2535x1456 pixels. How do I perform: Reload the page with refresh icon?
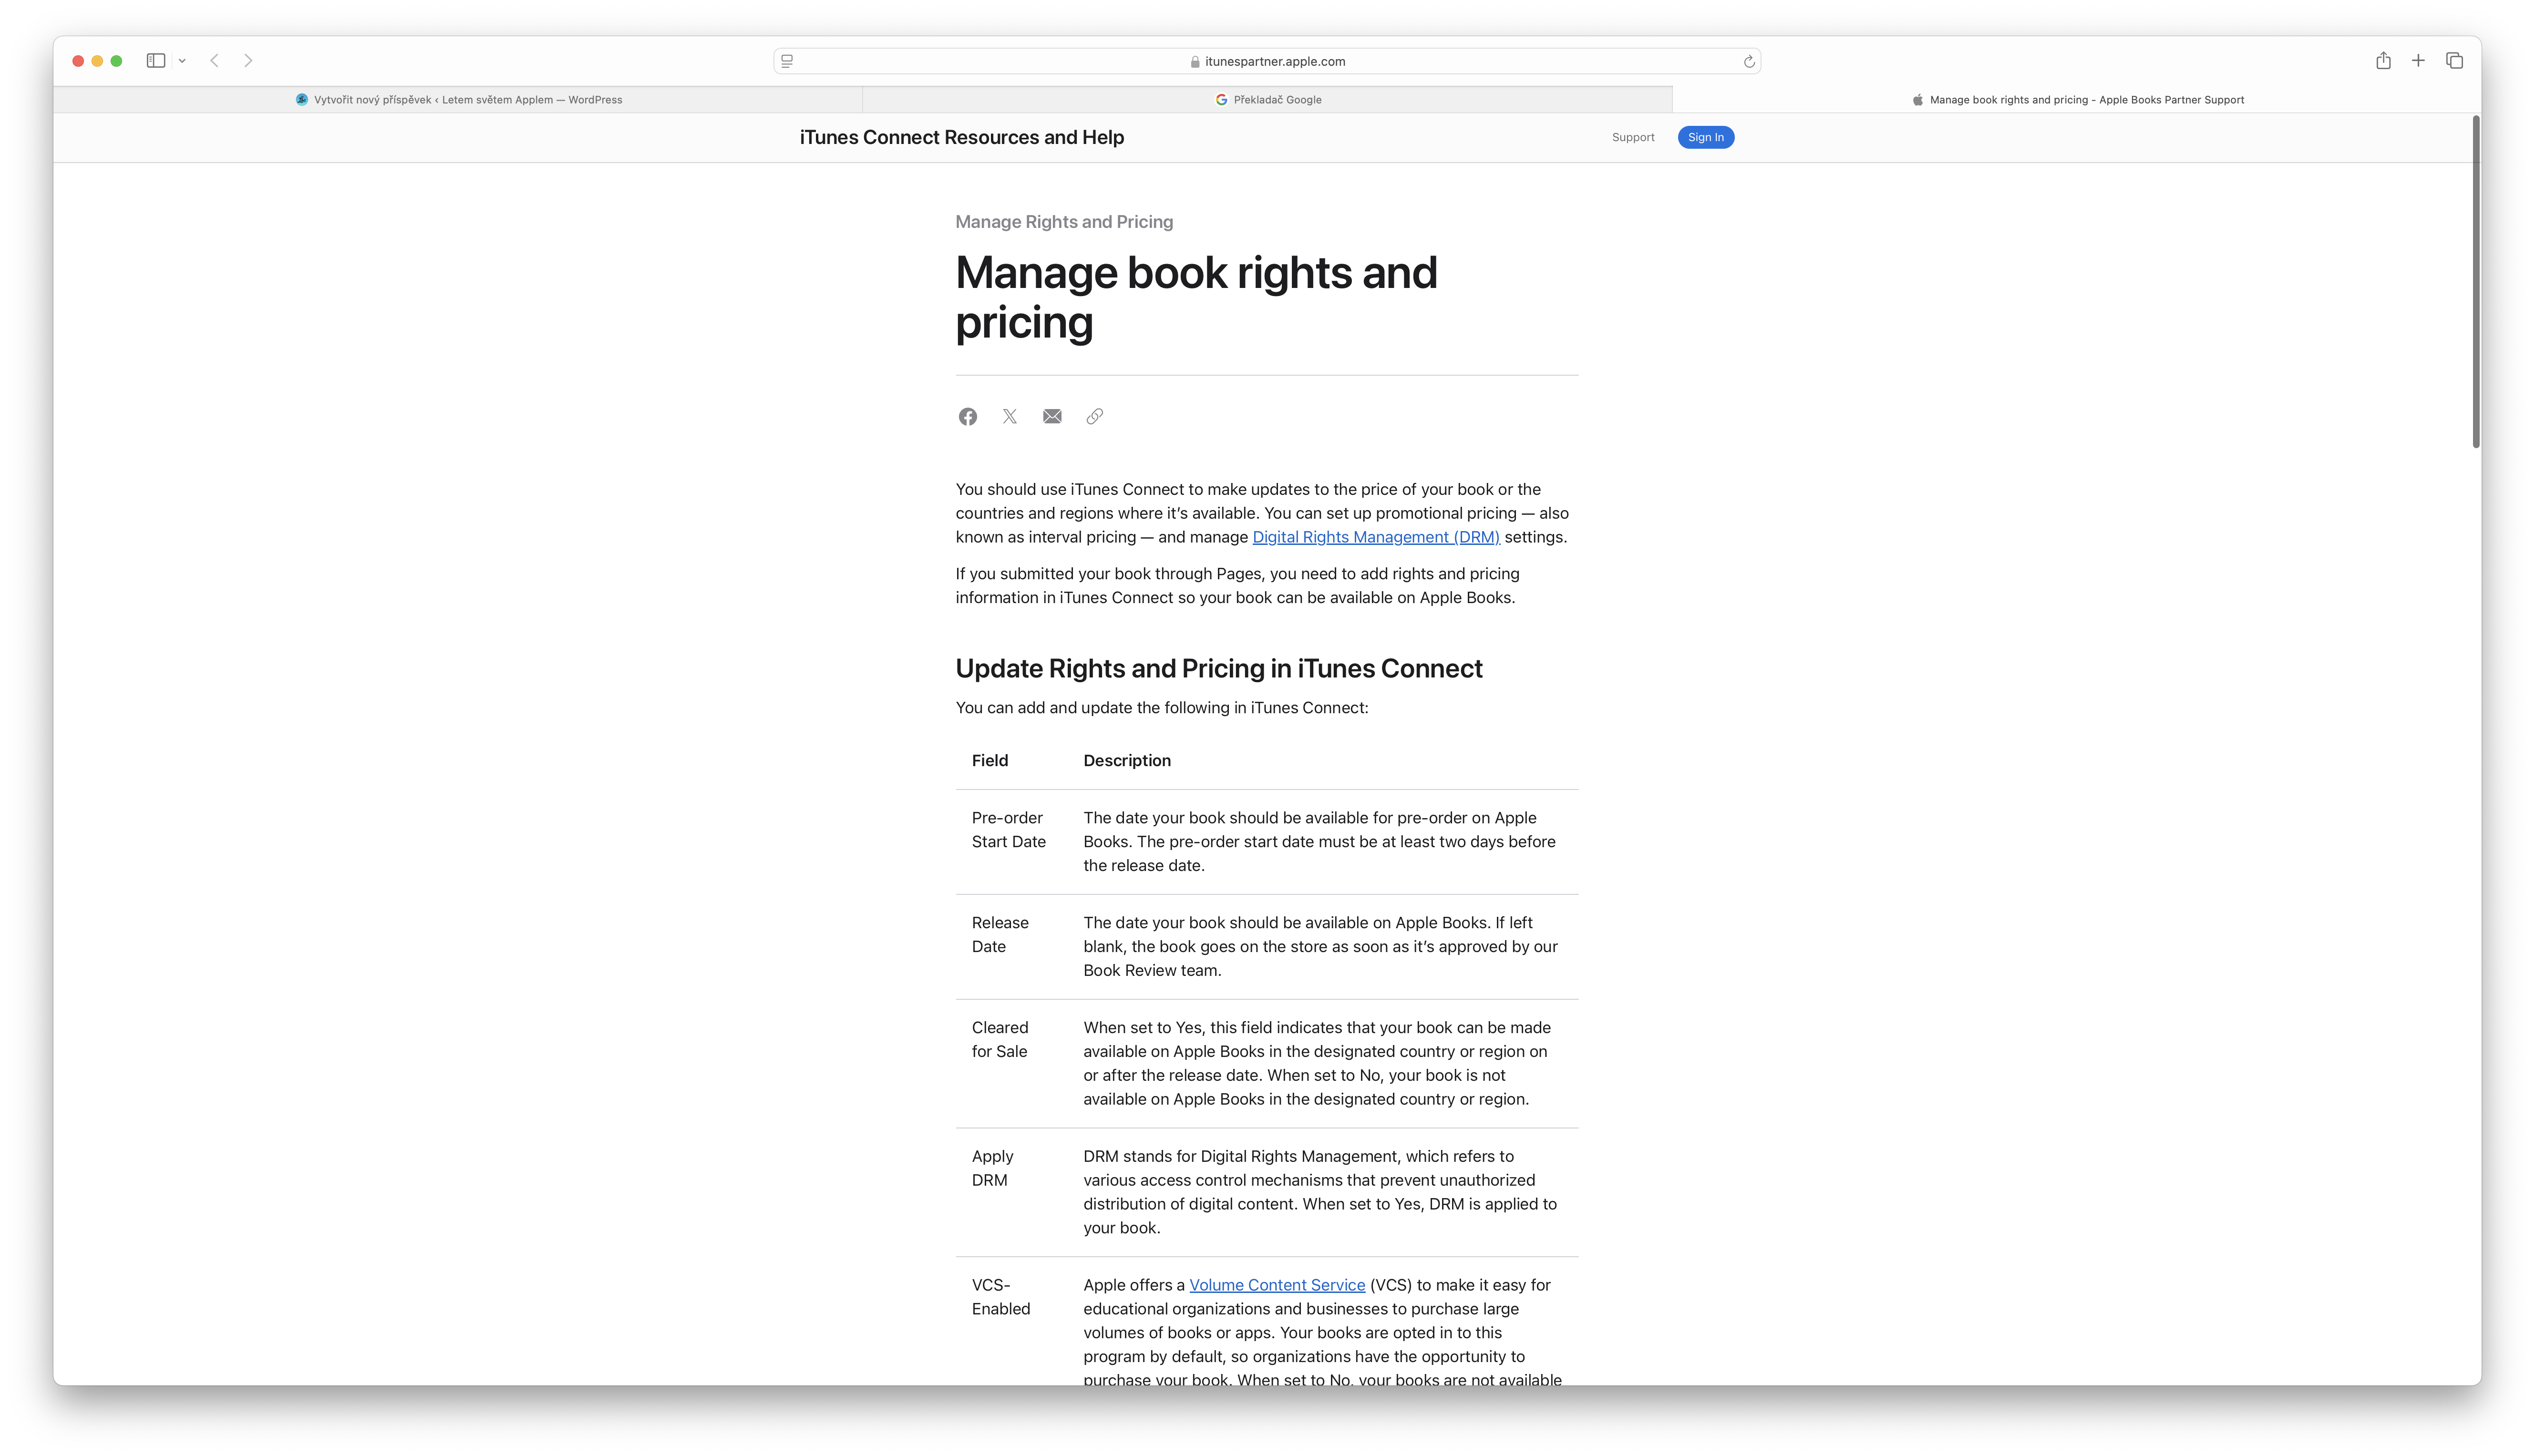tap(1749, 62)
